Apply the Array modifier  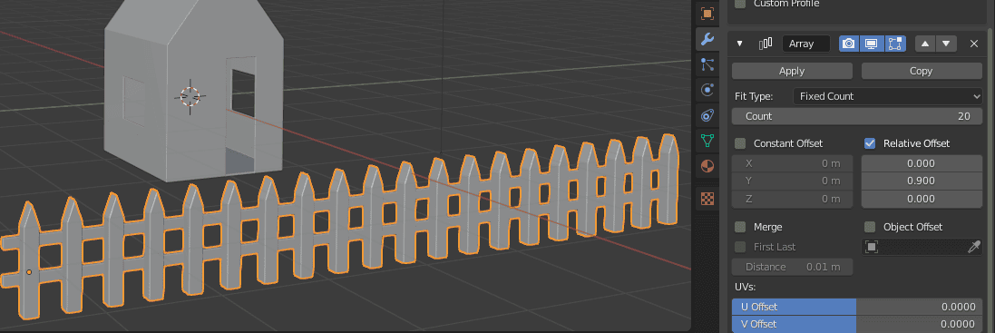point(791,71)
